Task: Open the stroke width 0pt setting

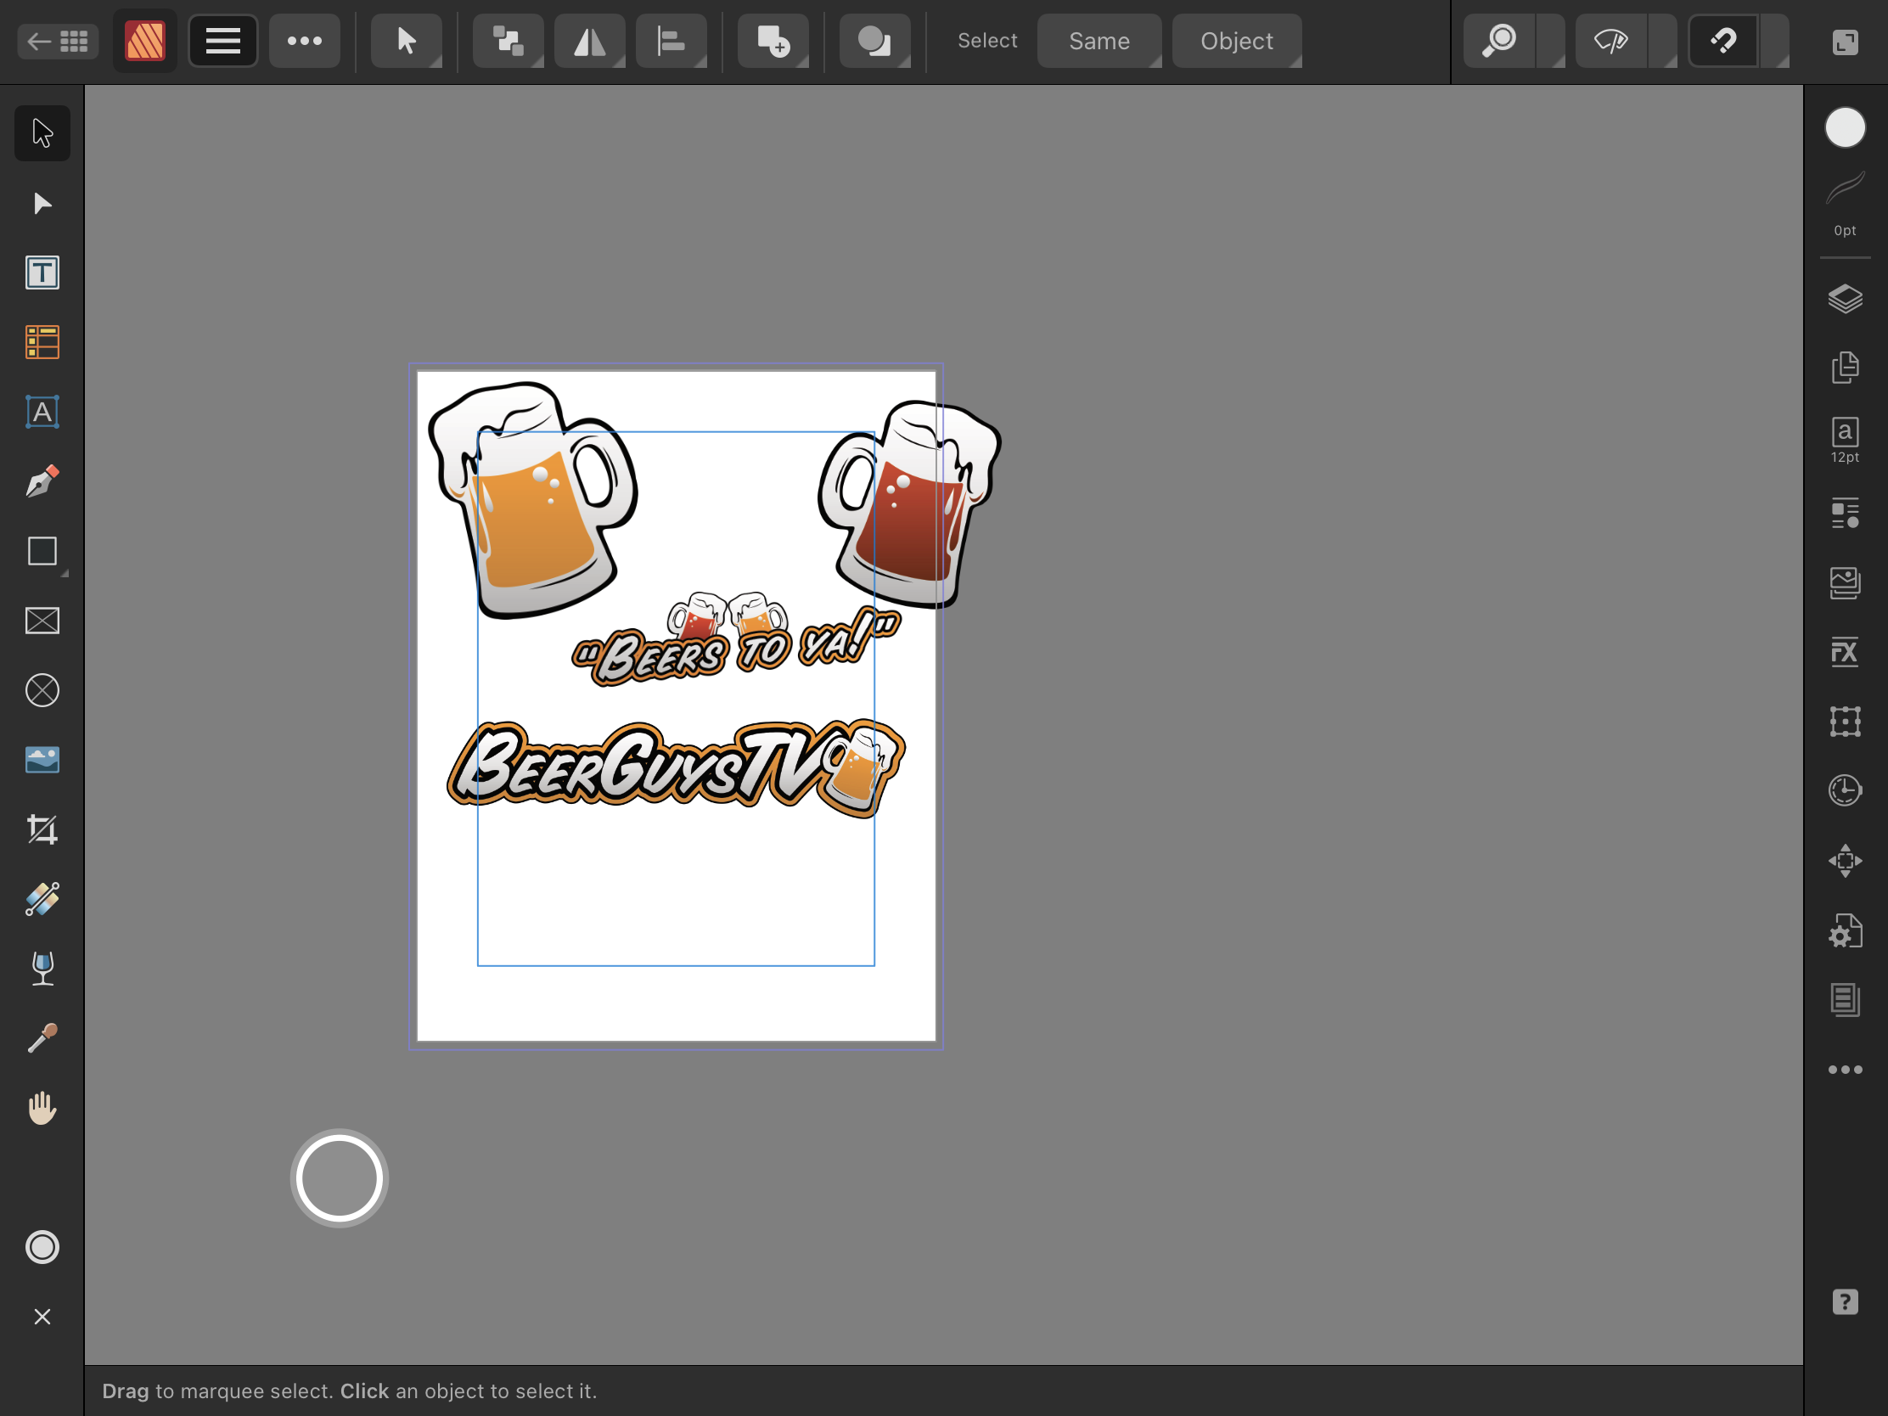Action: pos(1845,205)
